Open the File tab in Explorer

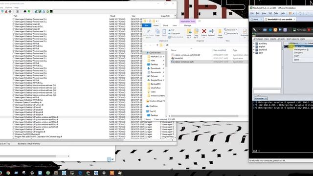pyautogui.click(x=147, y=25)
